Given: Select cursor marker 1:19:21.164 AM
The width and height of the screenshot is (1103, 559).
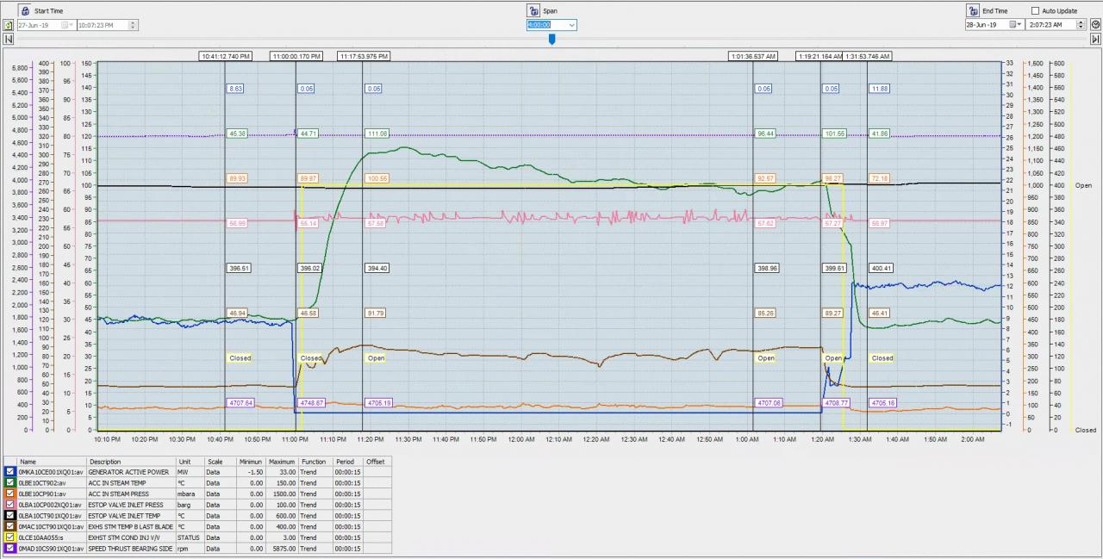Looking at the screenshot, I should [819, 56].
